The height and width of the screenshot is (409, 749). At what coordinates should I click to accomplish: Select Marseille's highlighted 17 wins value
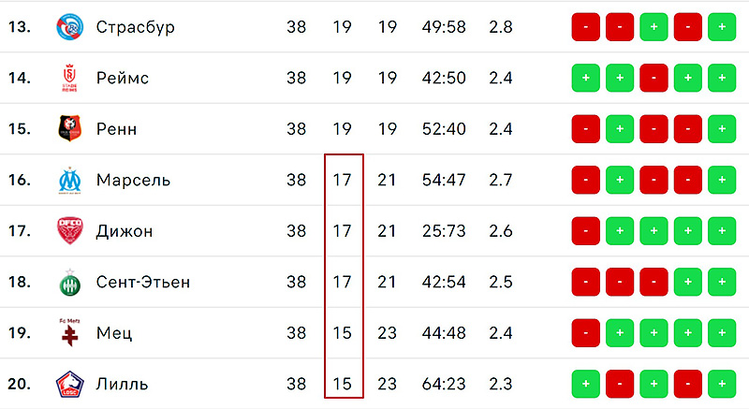click(342, 180)
